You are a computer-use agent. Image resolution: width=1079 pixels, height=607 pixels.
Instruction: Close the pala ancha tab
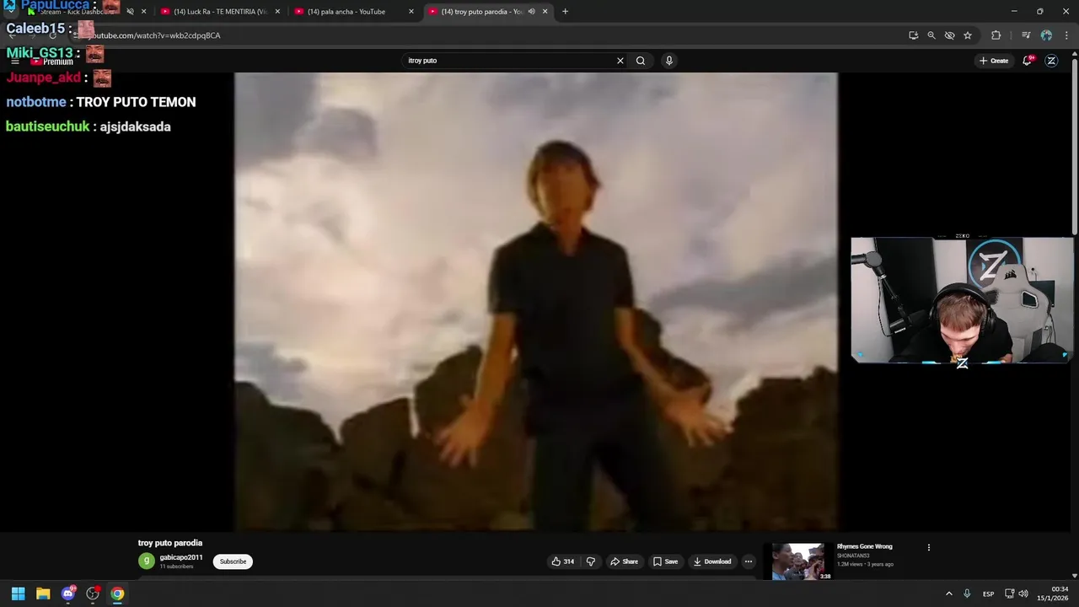coord(411,12)
